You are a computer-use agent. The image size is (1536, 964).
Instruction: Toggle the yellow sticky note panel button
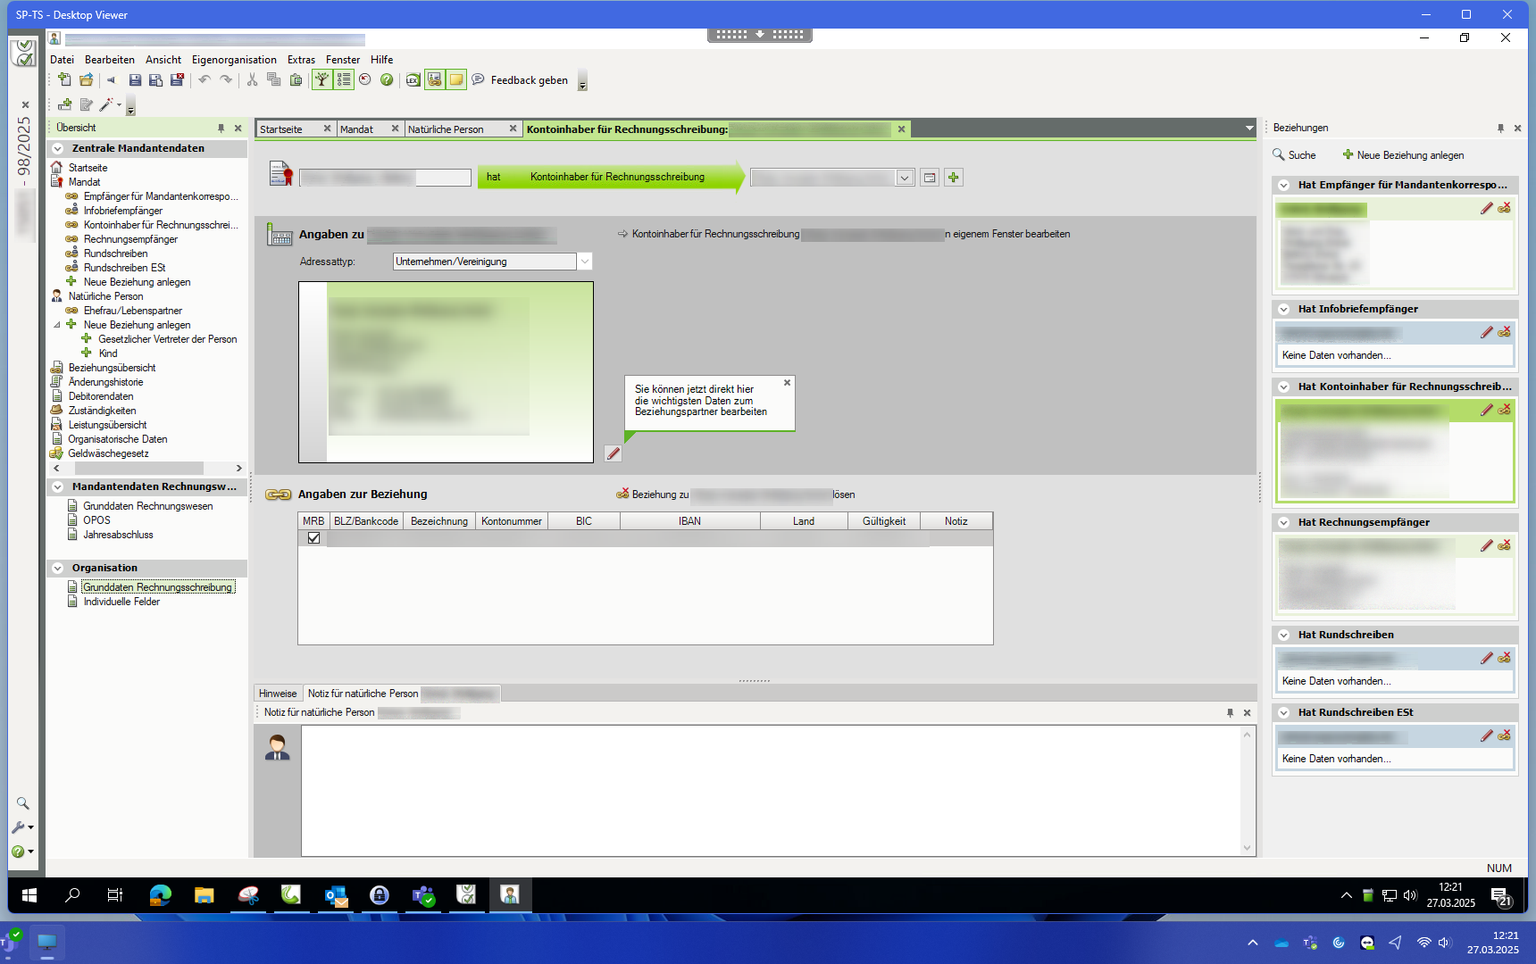pyautogui.click(x=455, y=80)
